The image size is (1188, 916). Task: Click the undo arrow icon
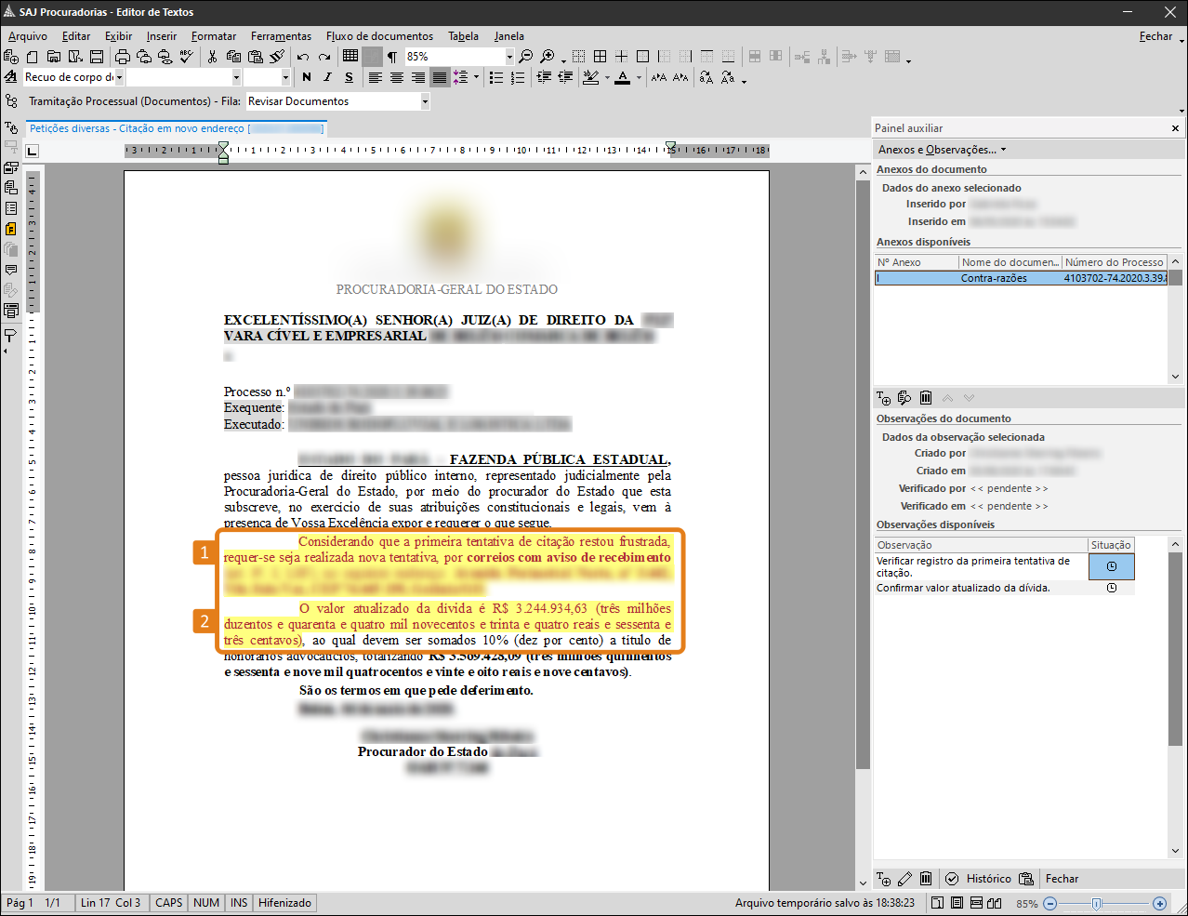(303, 57)
